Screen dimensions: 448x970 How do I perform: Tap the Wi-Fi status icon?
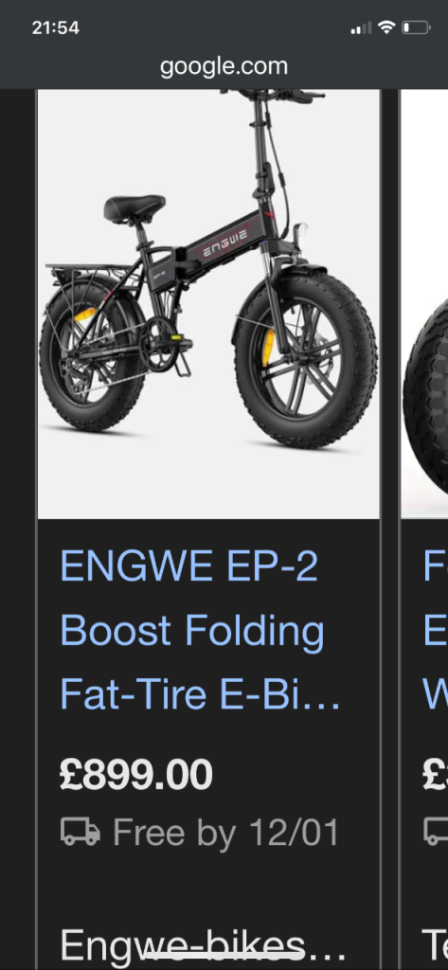point(386,27)
